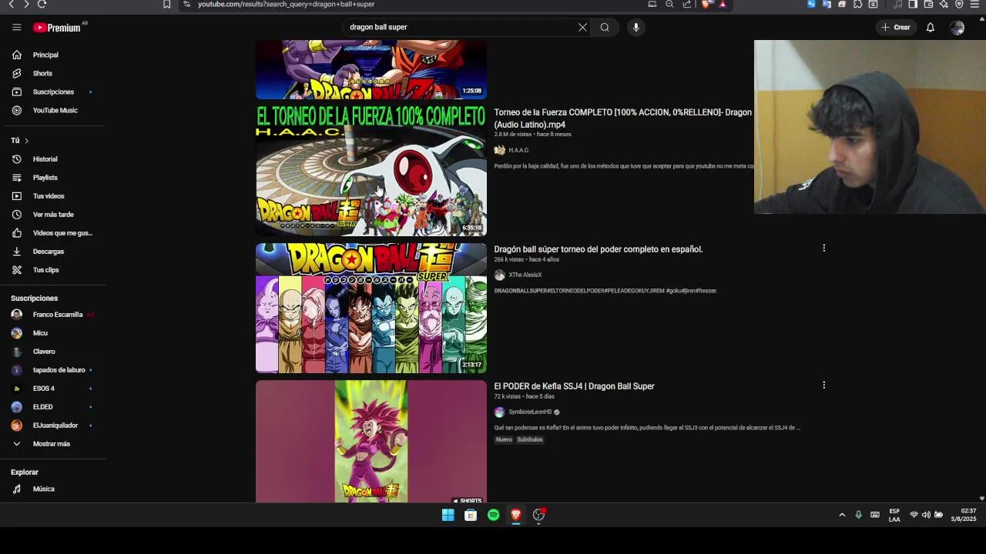The width and height of the screenshot is (986, 554).
Task: Open options menu for Kefla SSJ4 video
Action: point(823,385)
